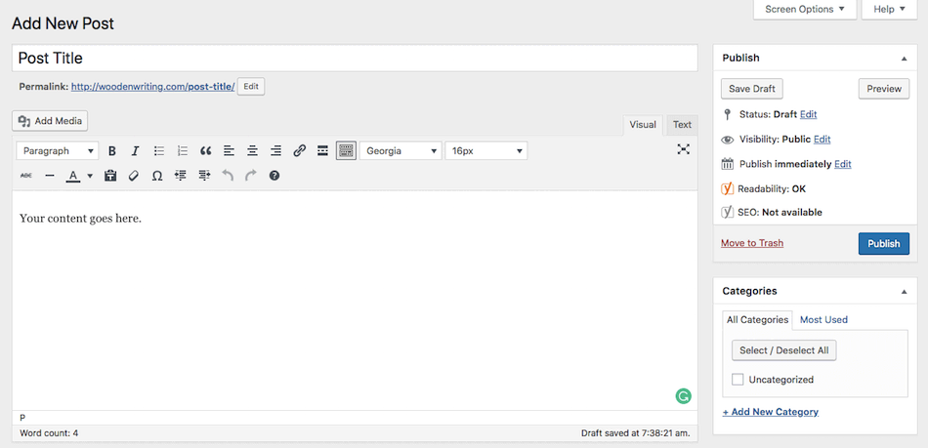Viewport: 928px width, 448px height.
Task: Toggle the toolbar toggle (kitchen sink) button
Action: (346, 151)
